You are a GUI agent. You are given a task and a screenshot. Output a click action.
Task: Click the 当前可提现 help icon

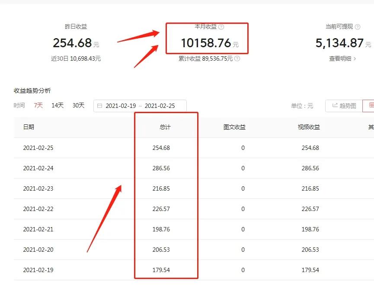tap(356, 26)
